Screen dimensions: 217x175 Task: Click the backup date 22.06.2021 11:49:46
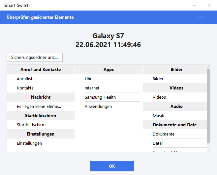pyautogui.click(x=108, y=45)
